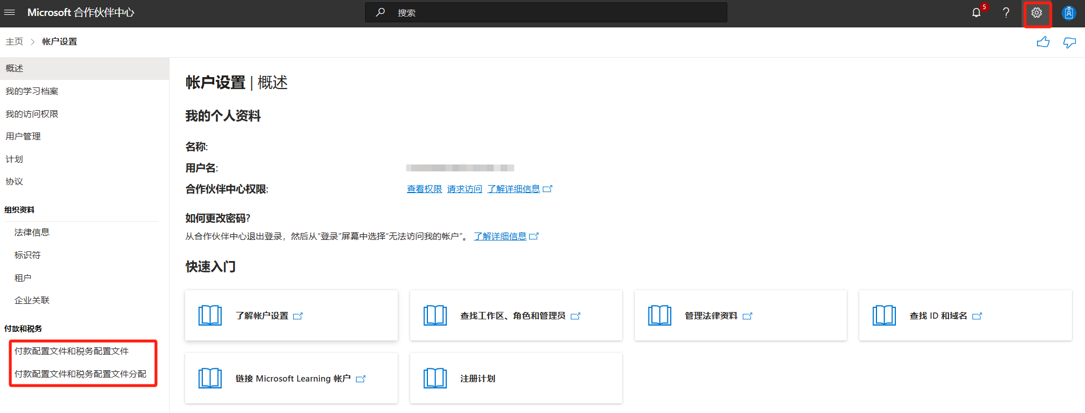Focus the 搜索 search input field
This screenshot has height=413, width=1085.
point(546,13)
